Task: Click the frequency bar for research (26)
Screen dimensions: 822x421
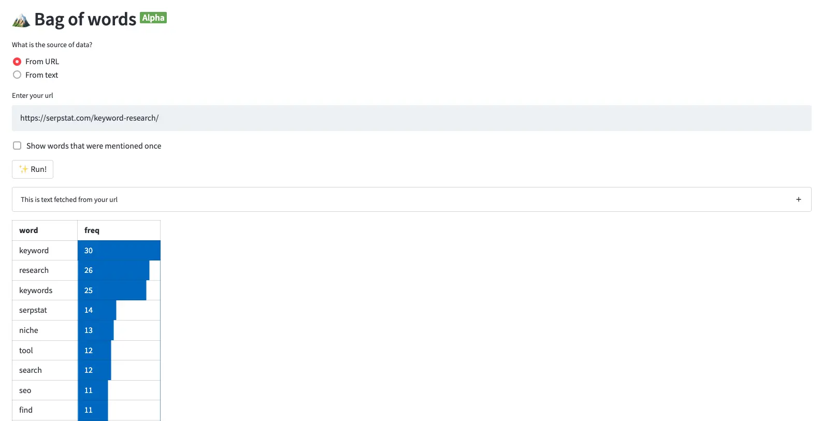Action: (113, 270)
